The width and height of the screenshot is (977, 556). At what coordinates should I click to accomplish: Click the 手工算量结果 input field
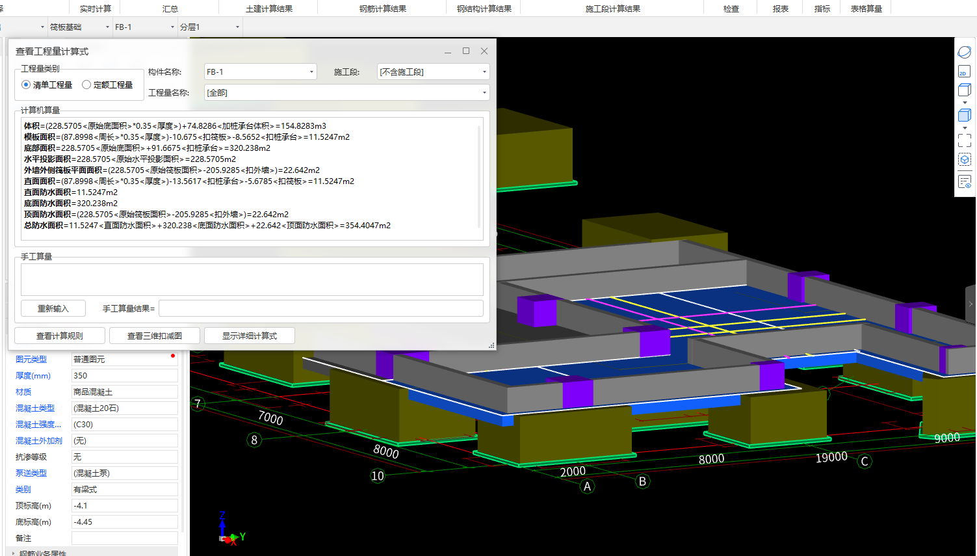tap(320, 308)
